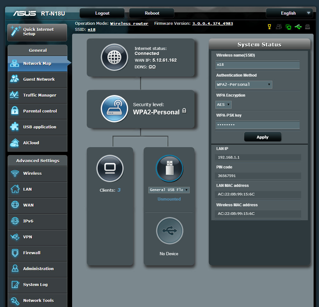Expand the General USB Flash device dropdown
Screen dimensions: 319x307
[x=169, y=190]
